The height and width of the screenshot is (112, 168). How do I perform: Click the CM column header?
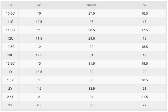coord(145,5)
